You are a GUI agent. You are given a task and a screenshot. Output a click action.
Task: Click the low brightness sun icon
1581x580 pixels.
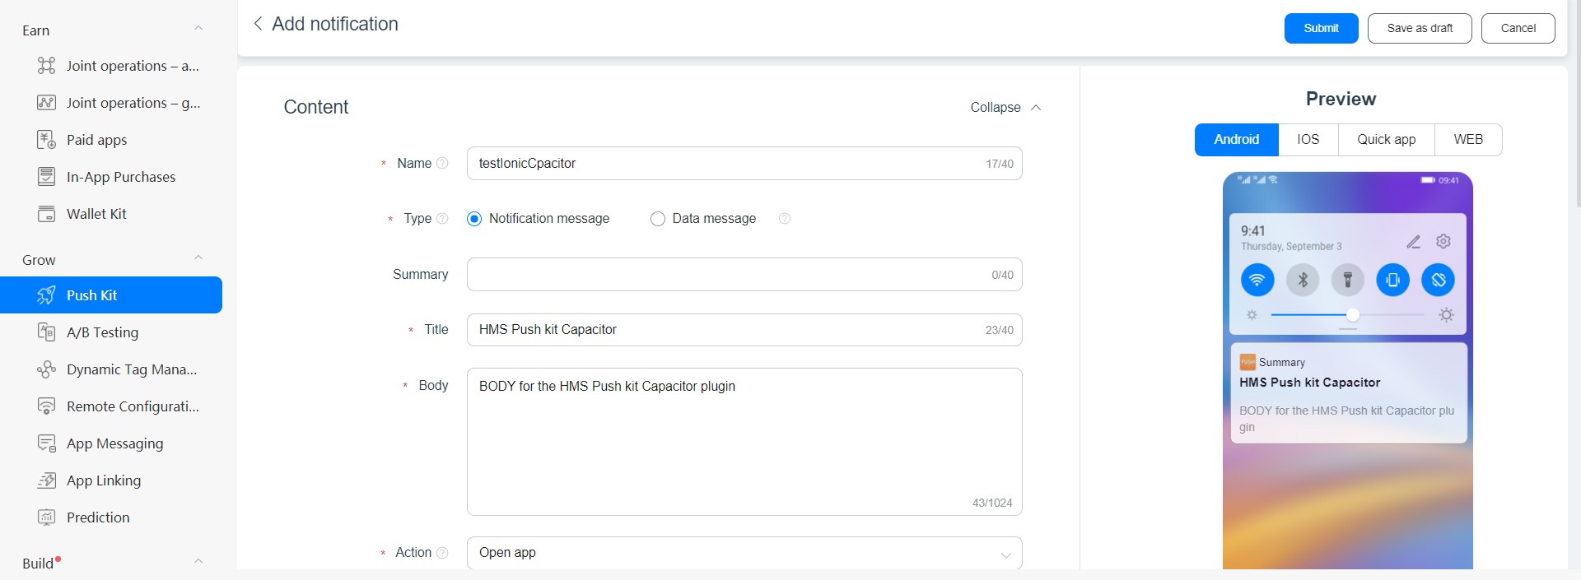[x=1252, y=315]
